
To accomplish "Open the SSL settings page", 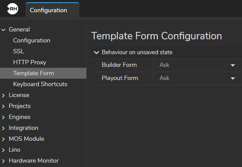I will coord(18,51).
